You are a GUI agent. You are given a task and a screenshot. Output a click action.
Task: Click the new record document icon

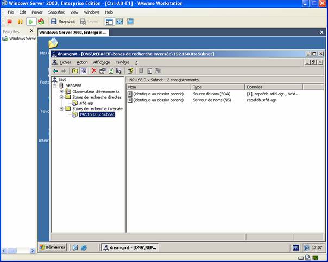click(x=149, y=71)
